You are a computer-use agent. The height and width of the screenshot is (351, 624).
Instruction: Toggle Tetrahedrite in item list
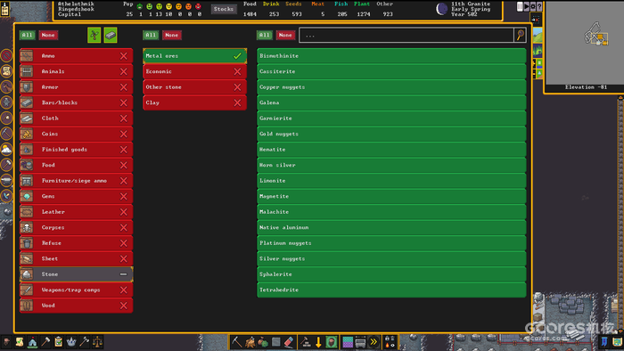pos(391,290)
